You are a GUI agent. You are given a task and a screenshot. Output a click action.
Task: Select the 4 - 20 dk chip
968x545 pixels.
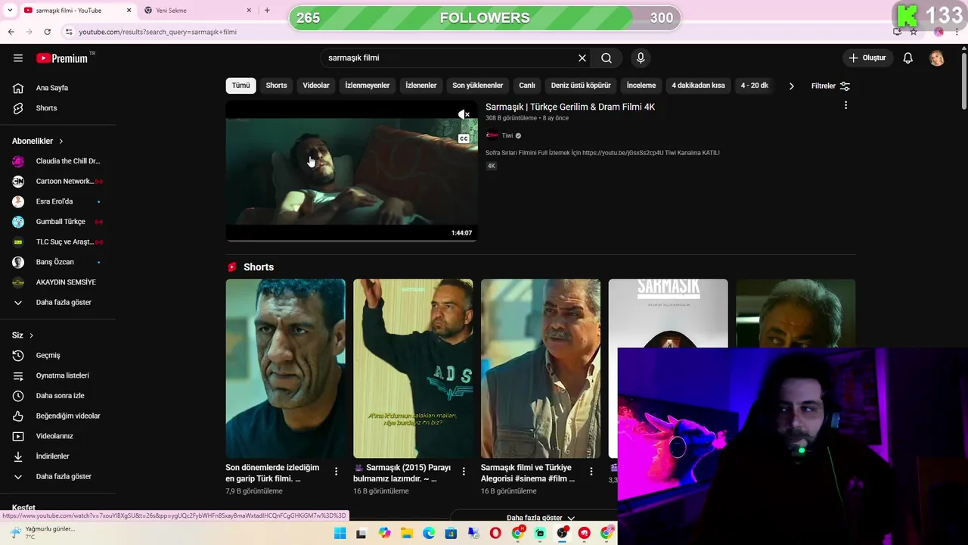point(755,86)
